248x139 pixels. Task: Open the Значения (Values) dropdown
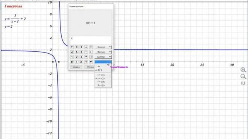(103, 47)
